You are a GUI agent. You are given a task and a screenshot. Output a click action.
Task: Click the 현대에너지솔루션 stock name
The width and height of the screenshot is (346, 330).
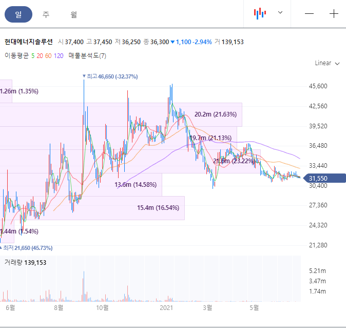point(29,42)
